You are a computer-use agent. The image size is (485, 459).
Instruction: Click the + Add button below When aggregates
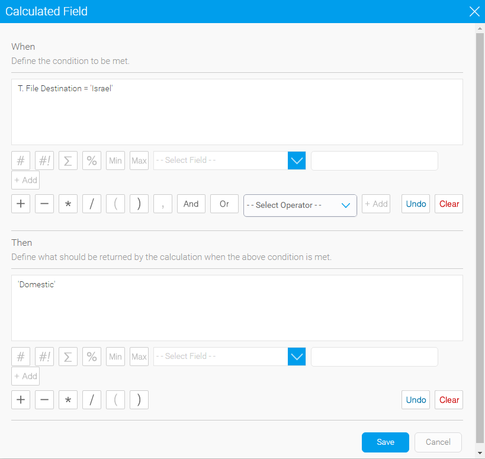tap(25, 180)
